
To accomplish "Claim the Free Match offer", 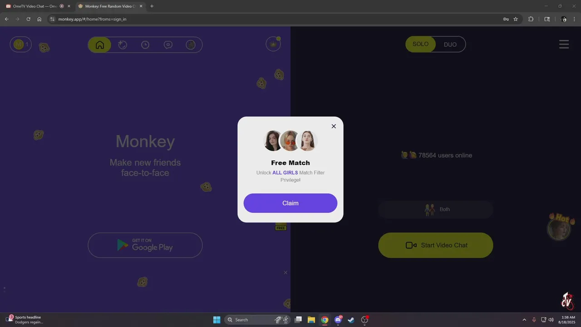I will click(290, 203).
